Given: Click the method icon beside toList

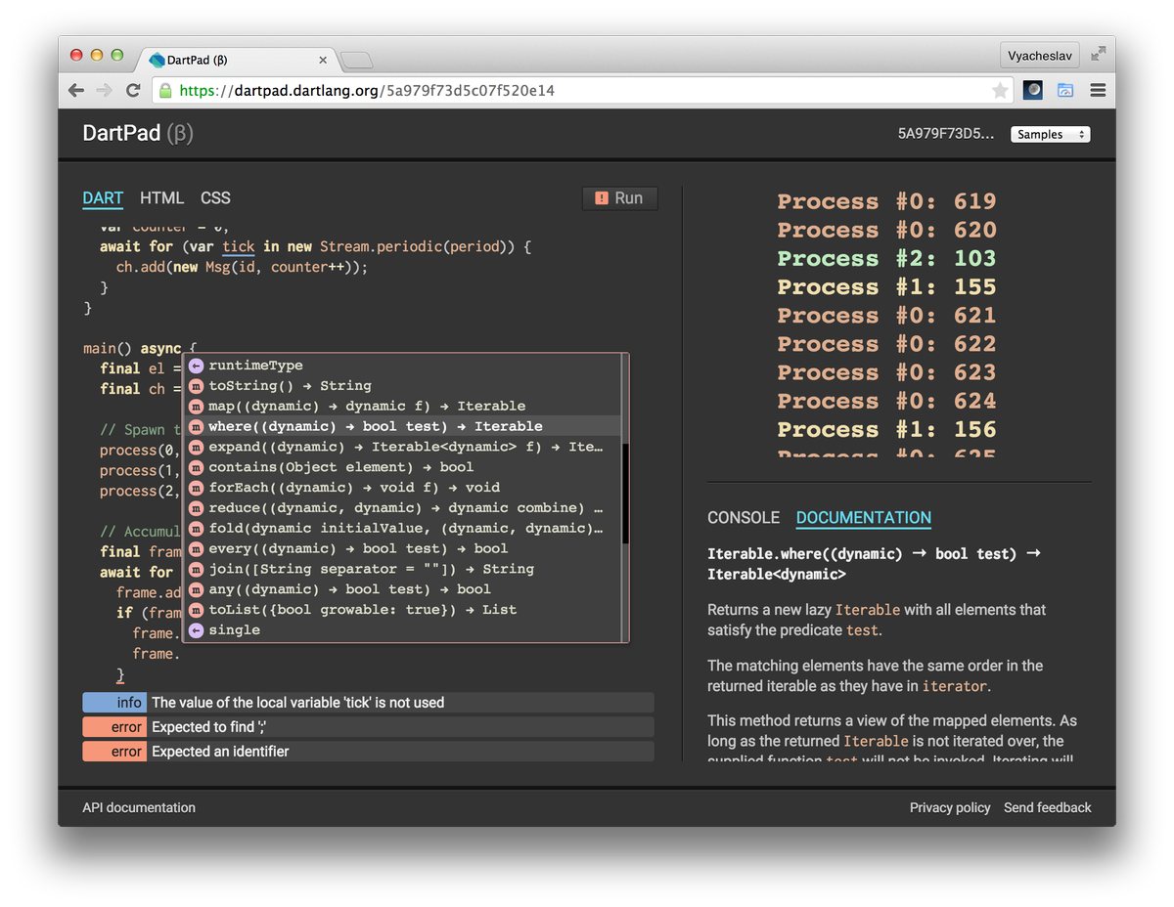Looking at the screenshot, I should tap(196, 610).
